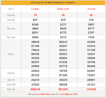Click the special prize 991595
This screenshot has width=106, height=98.
(x=63, y=89)
